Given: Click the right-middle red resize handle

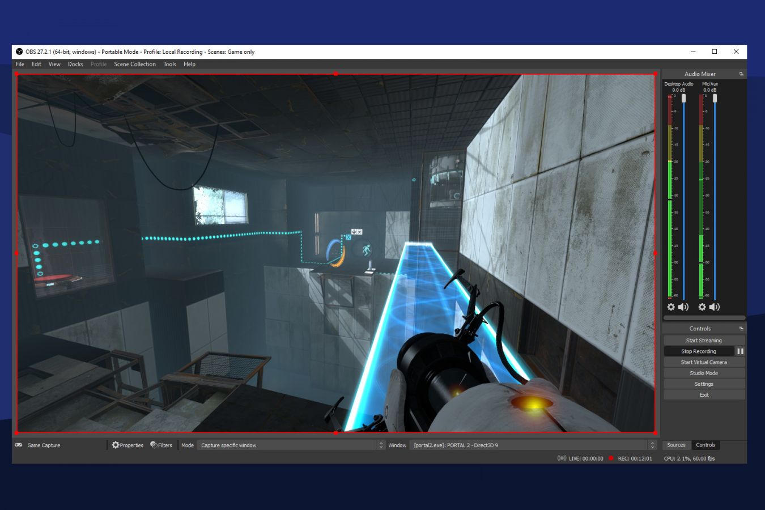Looking at the screenshot, I should coord(656,253).
